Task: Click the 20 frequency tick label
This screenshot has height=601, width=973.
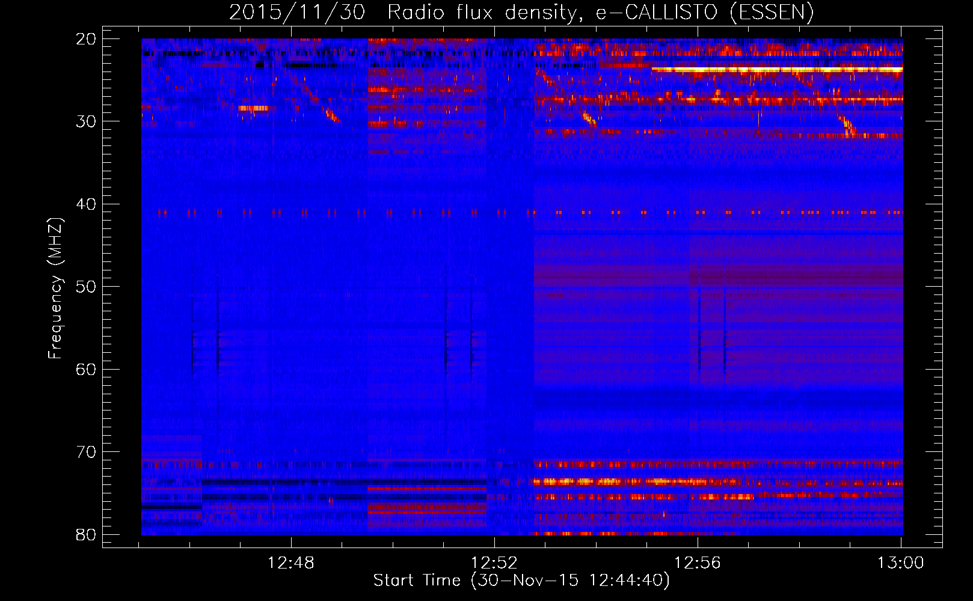Action: (x=87, y=39)
